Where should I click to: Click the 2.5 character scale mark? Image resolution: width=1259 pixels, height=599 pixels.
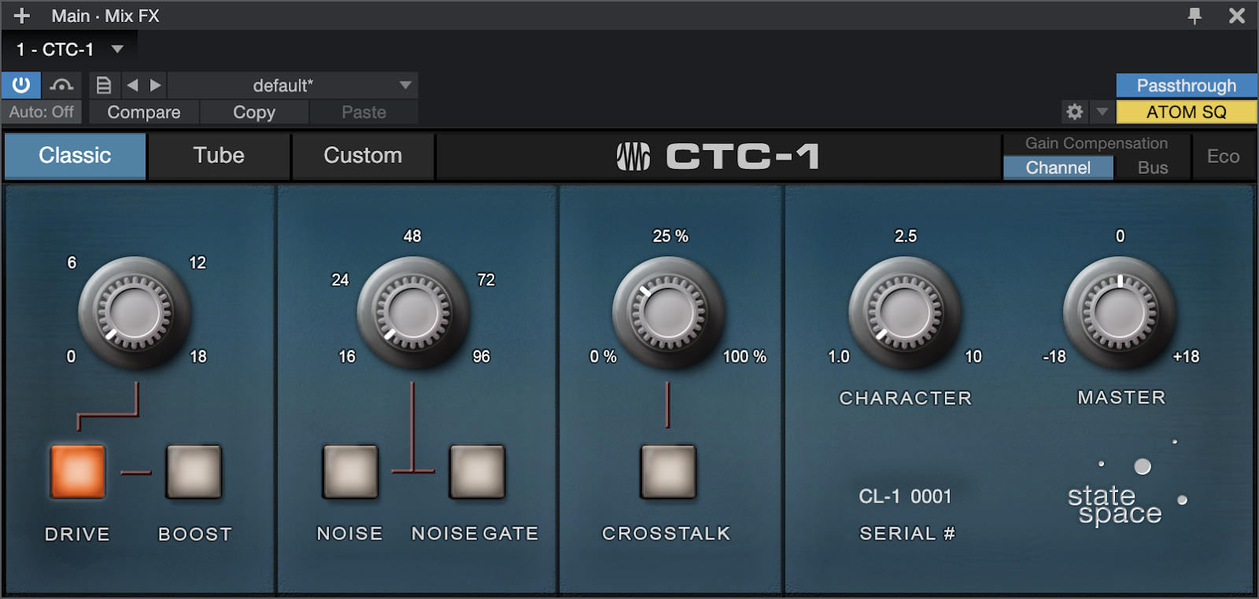click(906, 236)
